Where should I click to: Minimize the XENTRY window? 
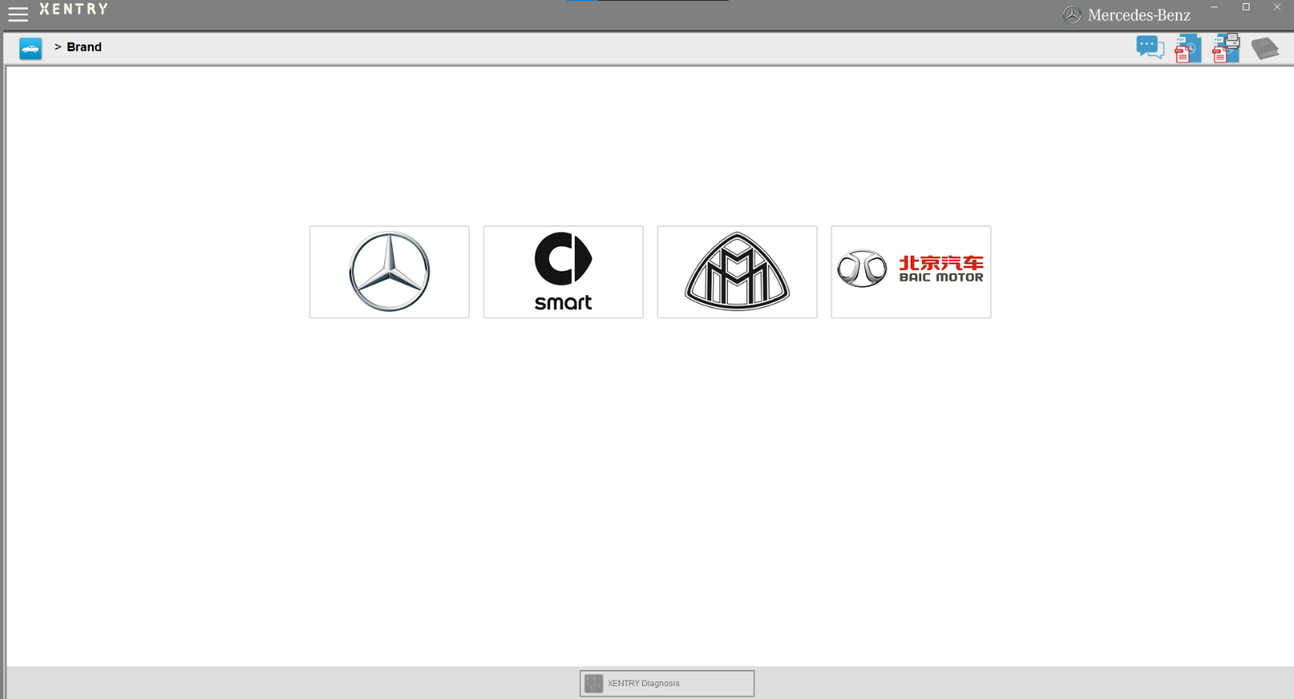1215,7
